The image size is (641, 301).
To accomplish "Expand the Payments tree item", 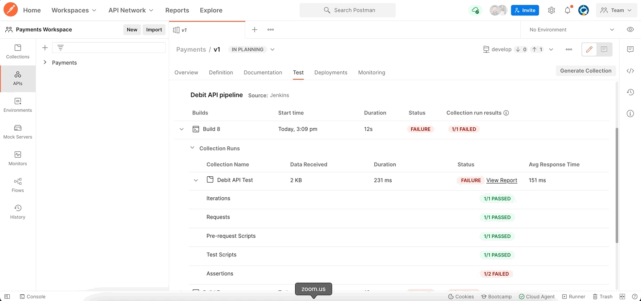I will tap(45, 63).
